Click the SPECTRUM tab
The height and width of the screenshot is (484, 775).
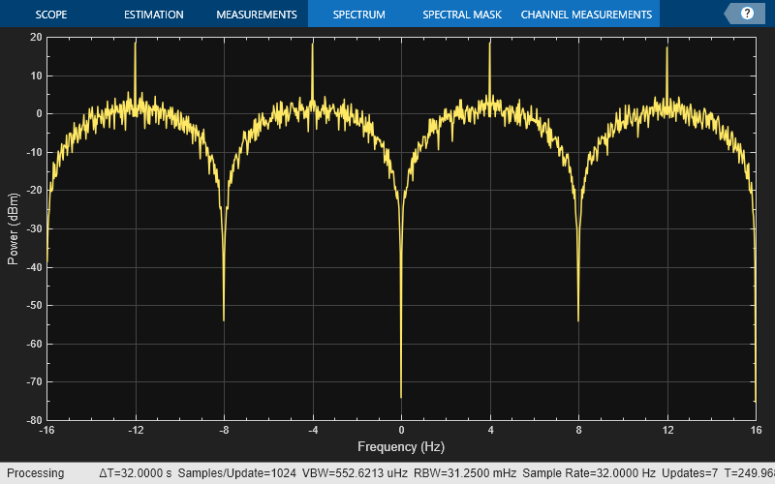(358, 15)
